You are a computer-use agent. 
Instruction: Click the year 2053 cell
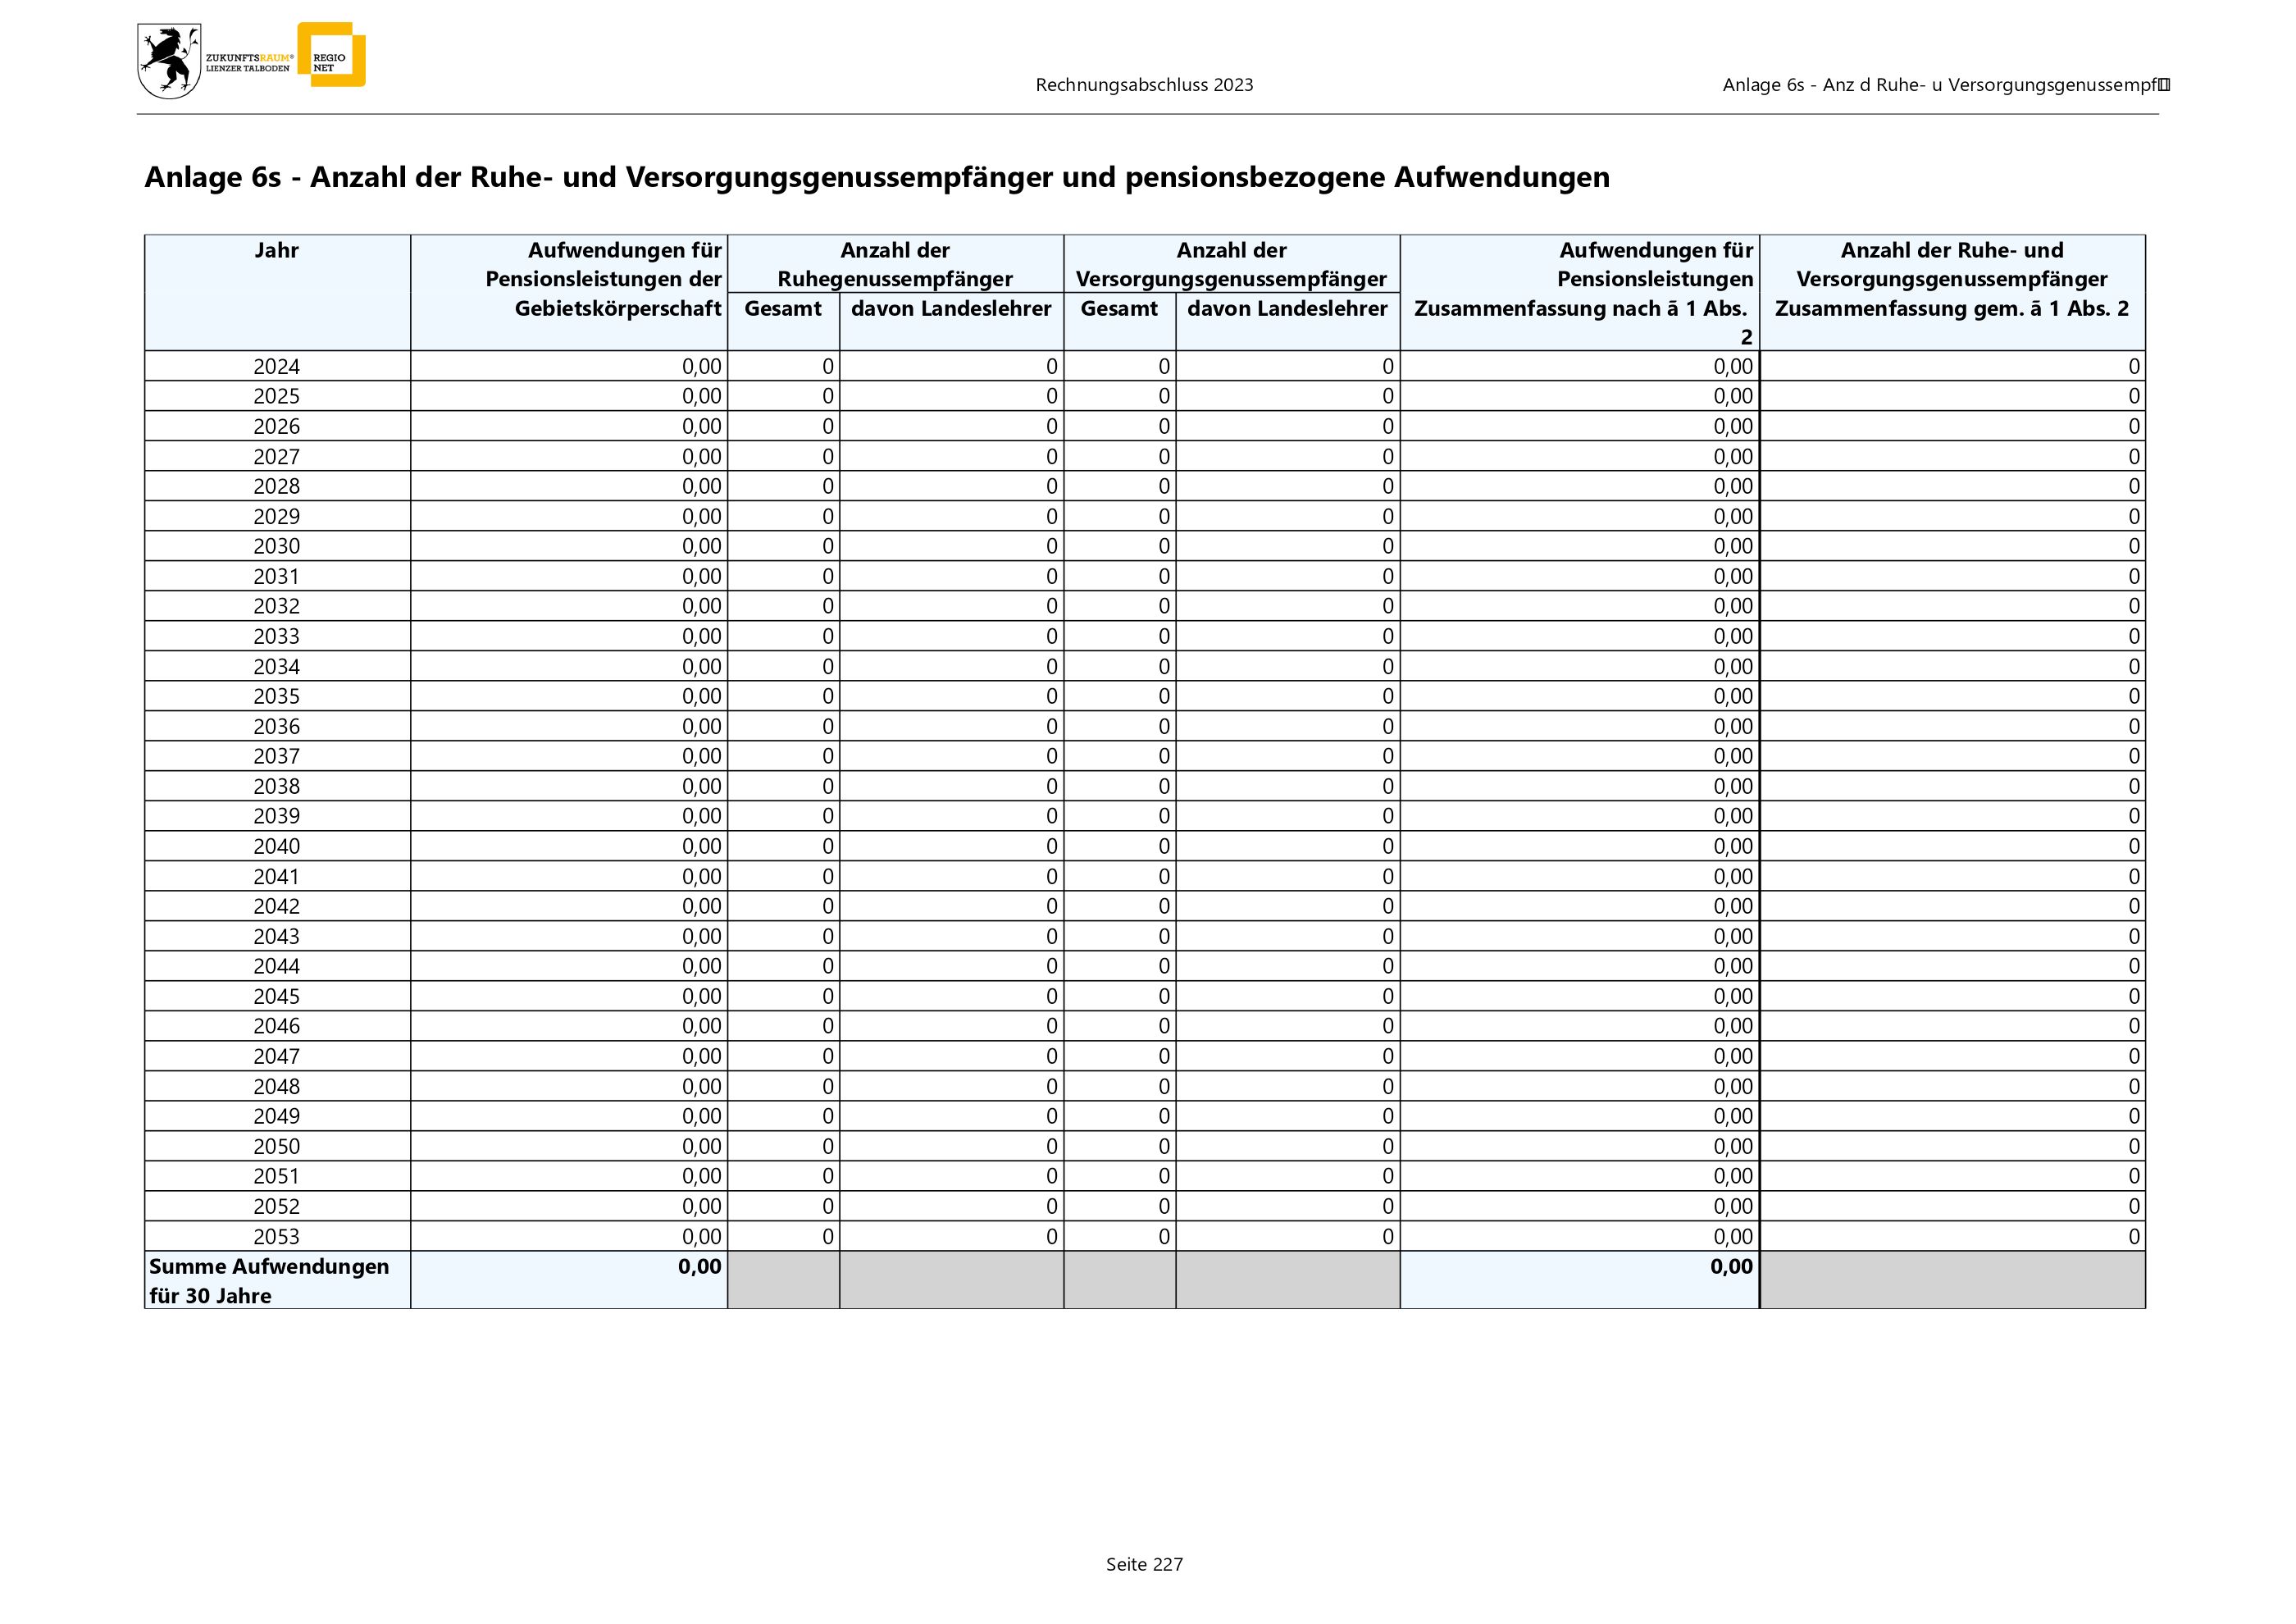[277, 1237]
